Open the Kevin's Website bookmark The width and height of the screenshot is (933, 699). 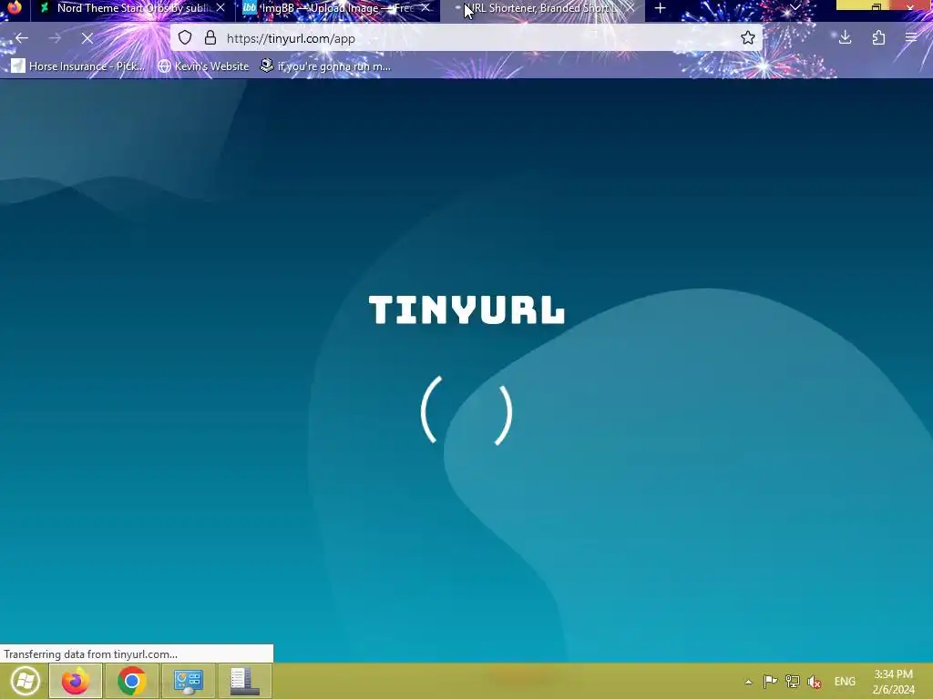point(203,66)
